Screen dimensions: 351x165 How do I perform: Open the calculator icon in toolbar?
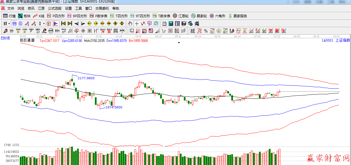pos(171,23)
